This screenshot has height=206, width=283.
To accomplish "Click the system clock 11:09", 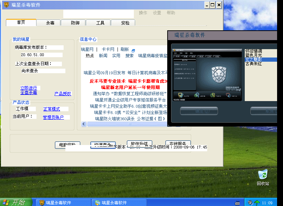I will 267,203.
